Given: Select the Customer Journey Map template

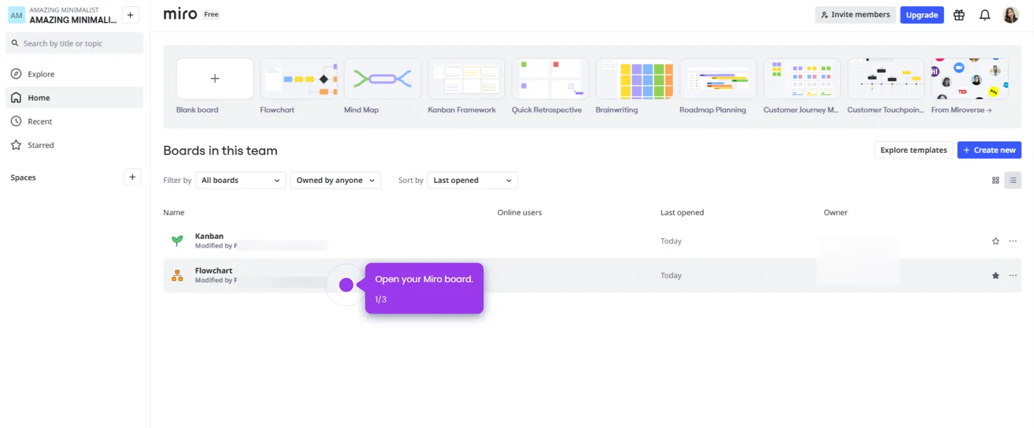Looking at the screenshot, I should coord(802,79).
